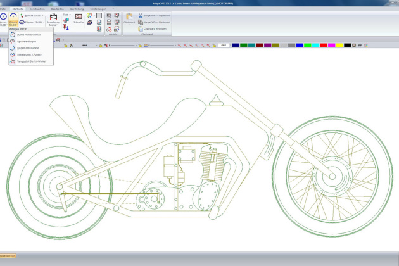Click Clipboard einfügen button
This screenshot has height=266, width=399.
pos(155,28)
